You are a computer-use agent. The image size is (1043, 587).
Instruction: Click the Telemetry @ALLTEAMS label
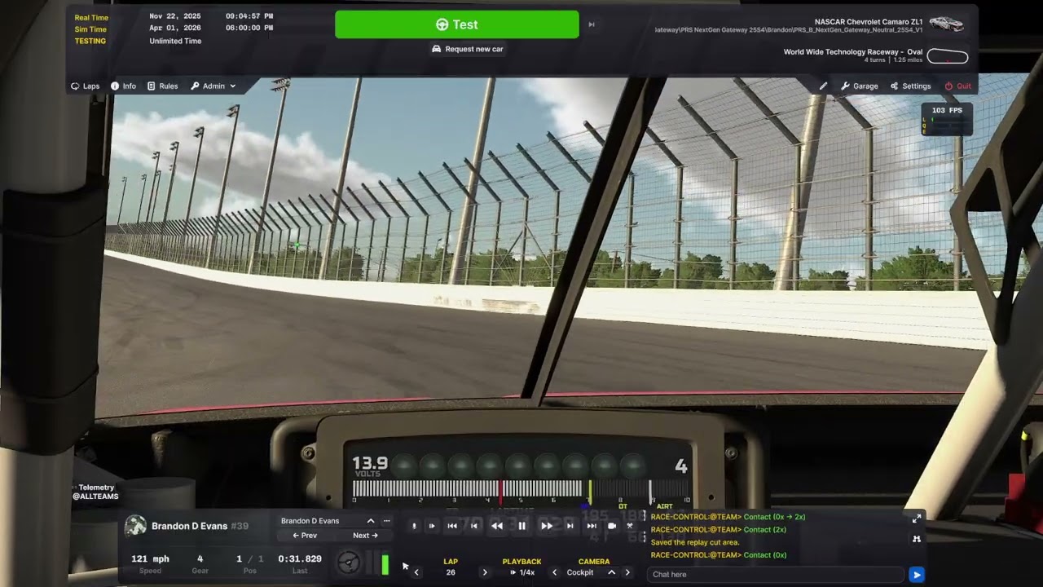(96, 492)
